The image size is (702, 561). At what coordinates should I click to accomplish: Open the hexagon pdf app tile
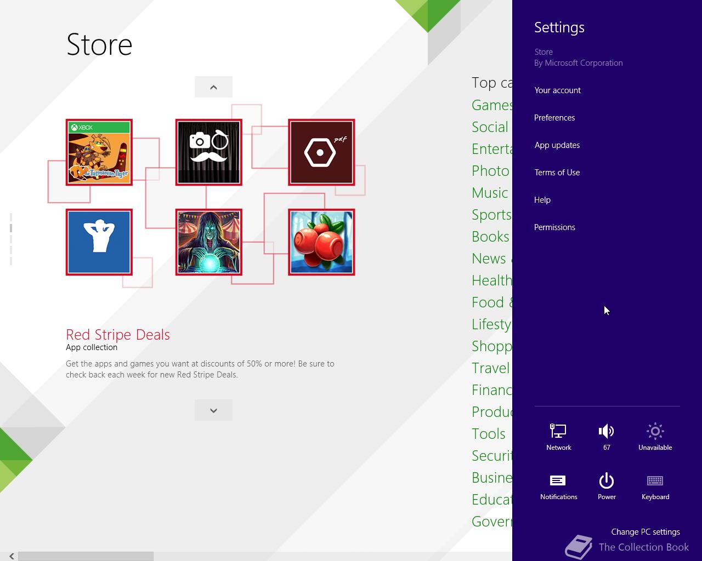coord(321,152)
